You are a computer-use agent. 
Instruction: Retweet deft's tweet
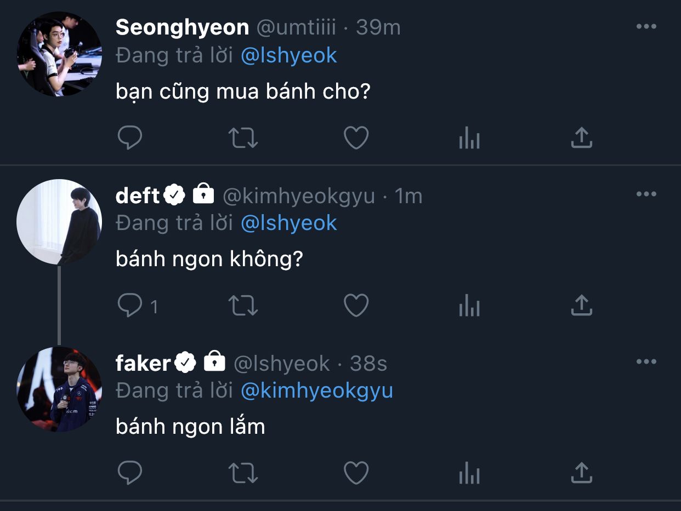point(243,306)
